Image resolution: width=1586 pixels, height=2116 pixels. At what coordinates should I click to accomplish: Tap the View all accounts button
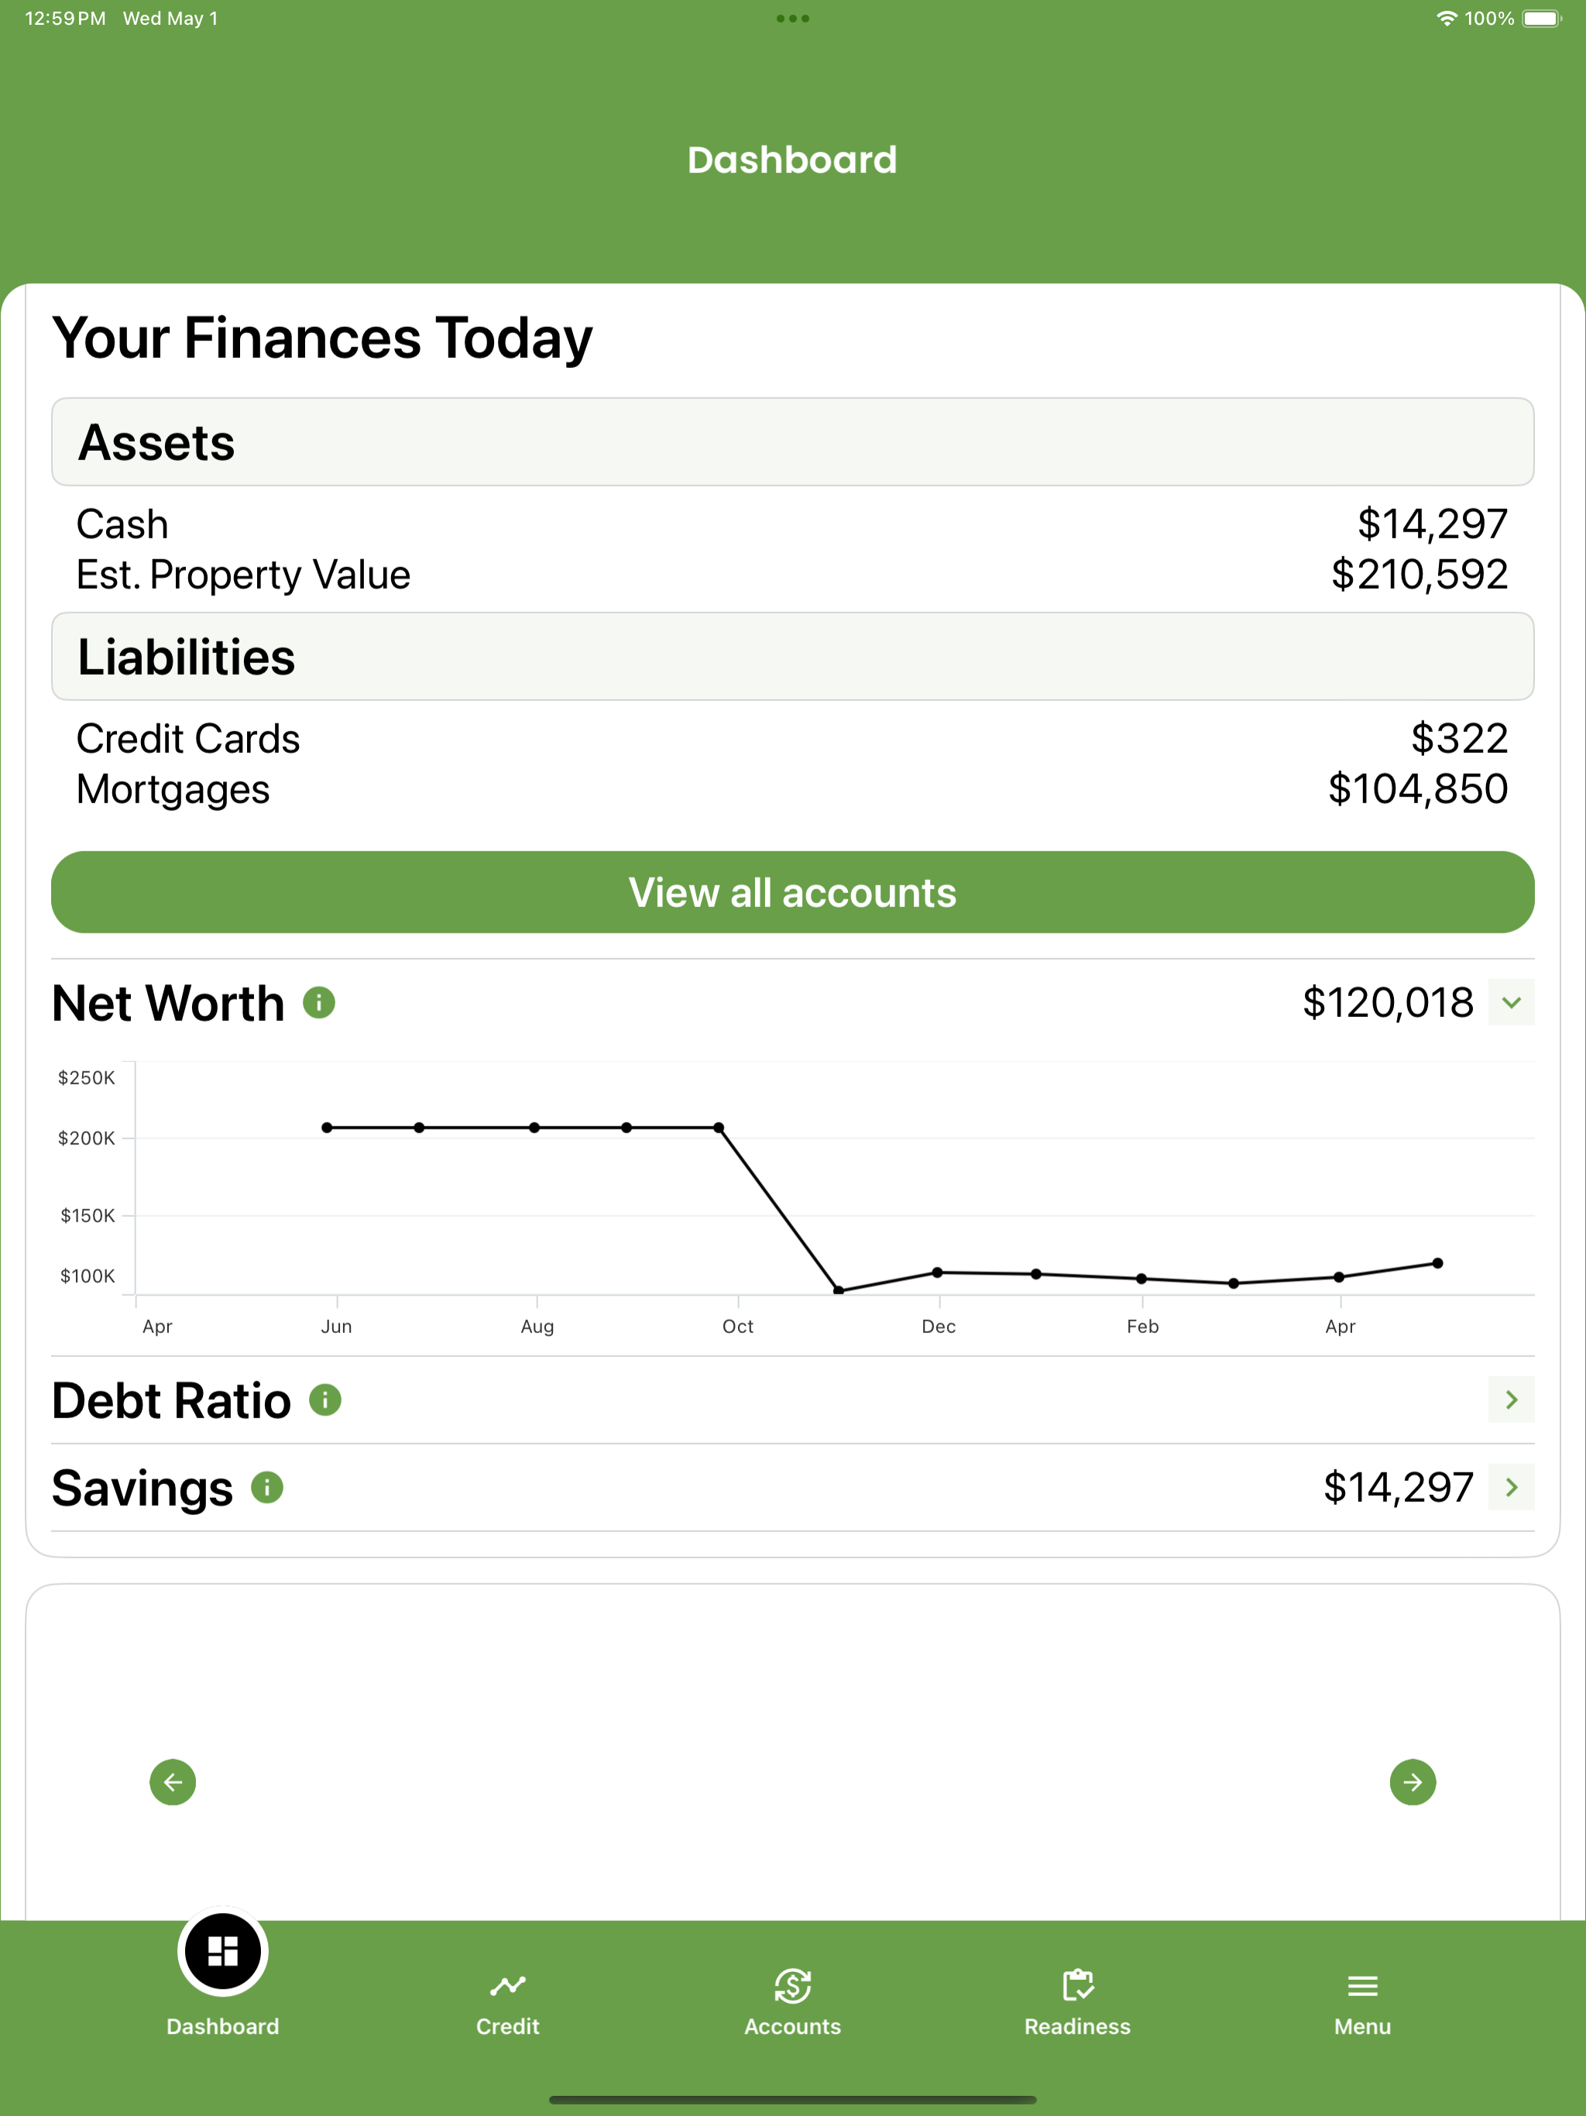pos(793,892)
